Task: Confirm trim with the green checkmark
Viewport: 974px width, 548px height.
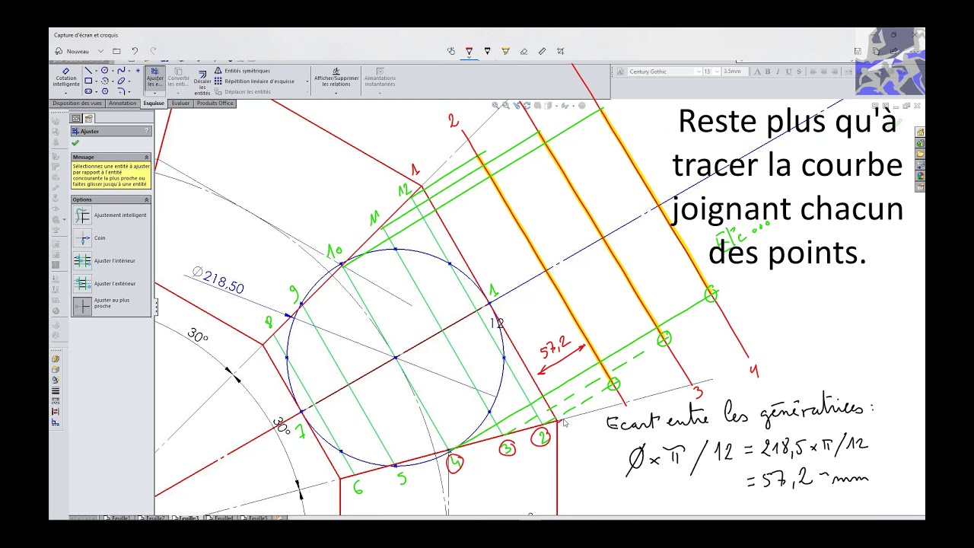Action: (x=75, y=143)
